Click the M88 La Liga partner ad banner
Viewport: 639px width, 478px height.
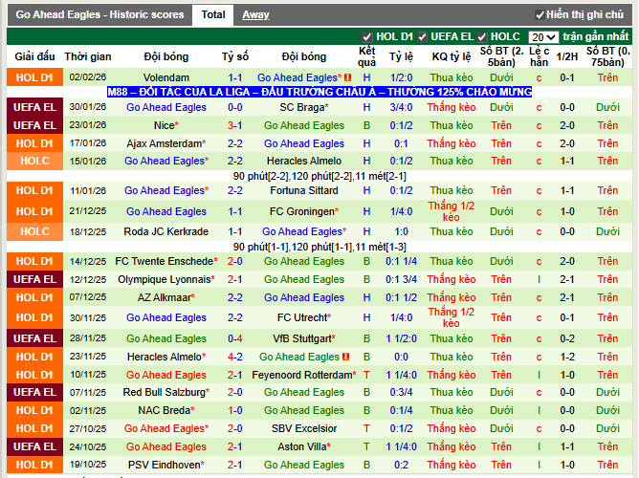(319, 92)
